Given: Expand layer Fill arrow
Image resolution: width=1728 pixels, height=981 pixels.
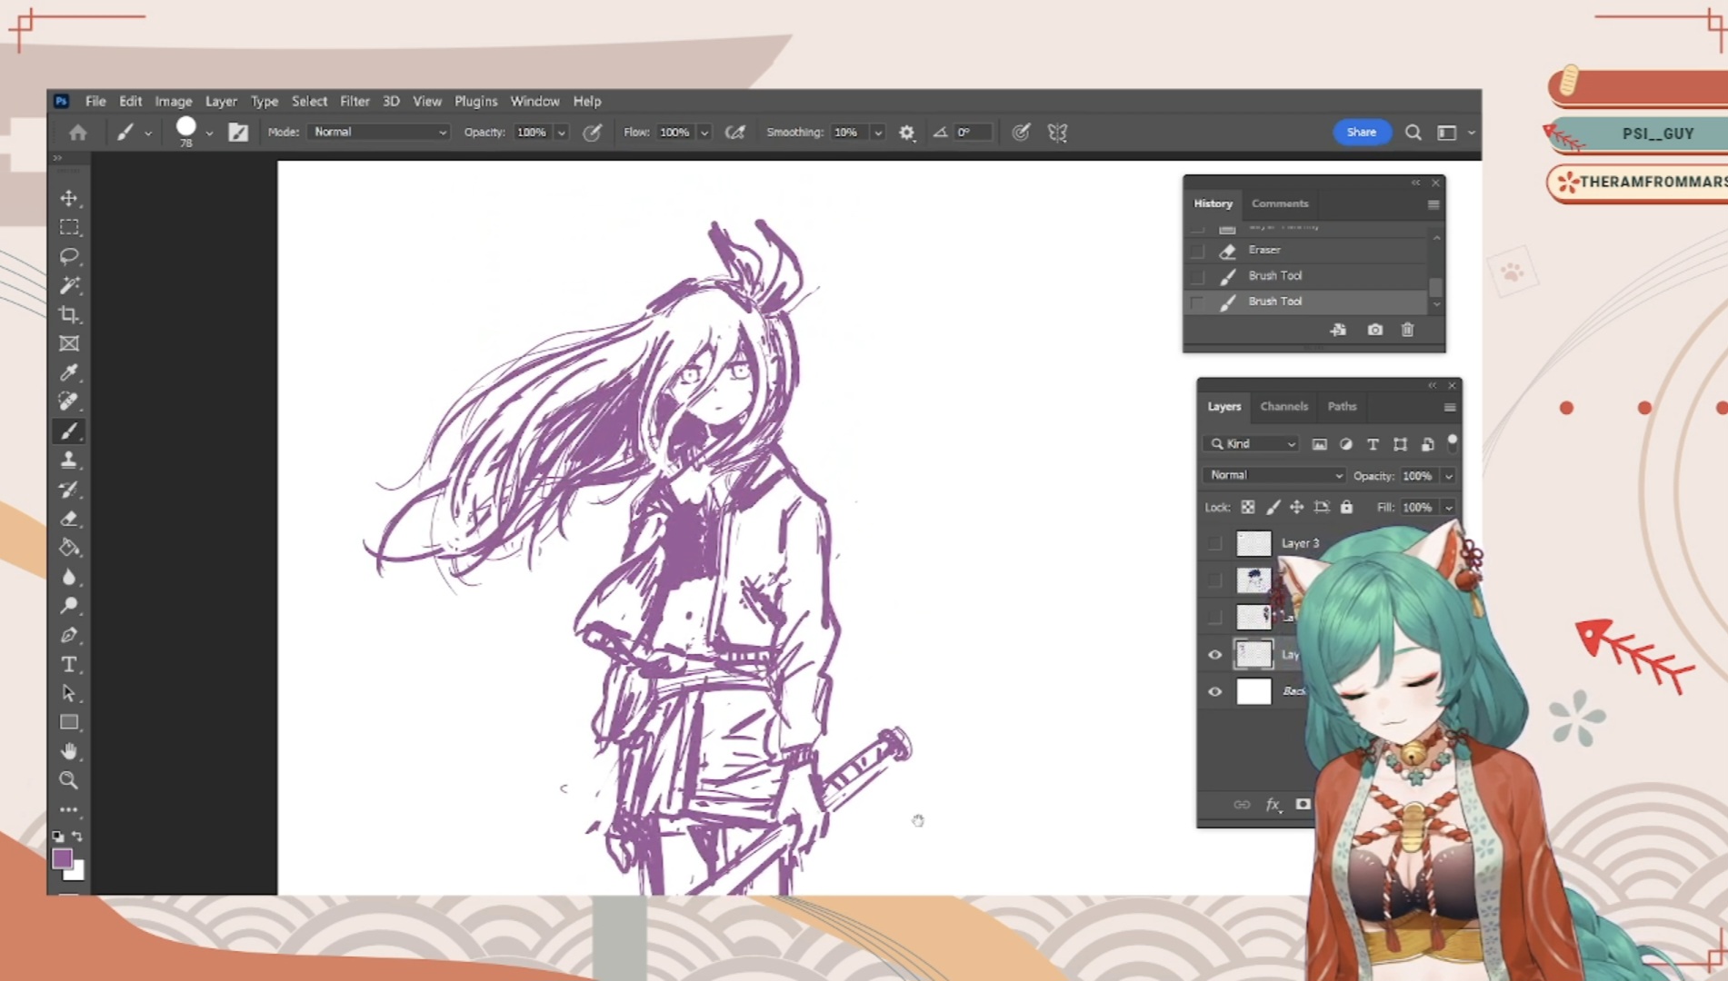Looking at the screenshot, I should tap(1448, 508).
